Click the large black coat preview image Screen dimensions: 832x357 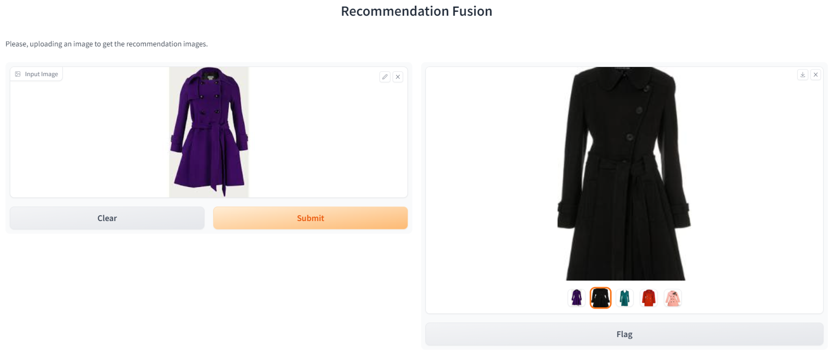tap(624, 175)
